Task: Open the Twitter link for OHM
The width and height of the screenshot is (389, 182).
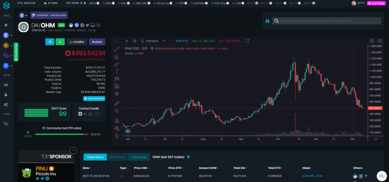Action: pyautogui.click(x=88, y=25)
